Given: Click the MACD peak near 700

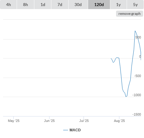Looking at the screenshot, I should [135, 31].
